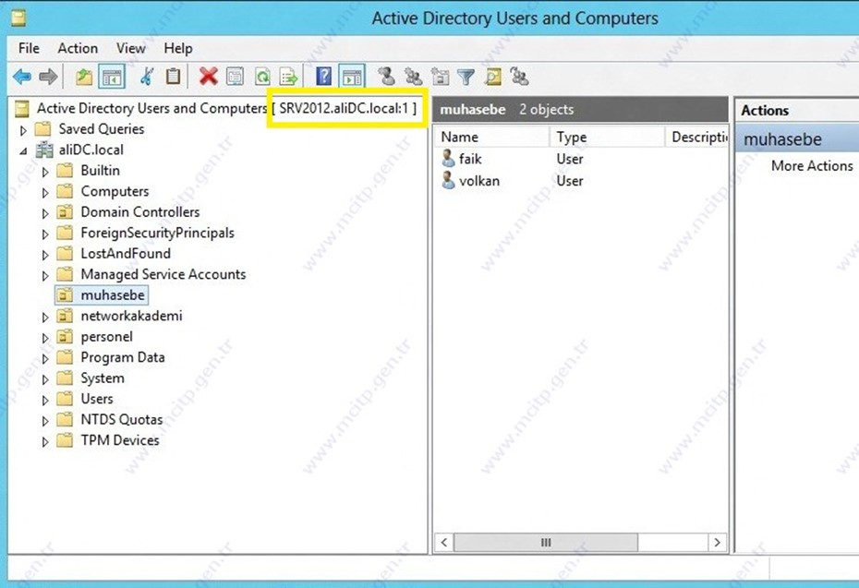
Task: Click the Cut scissors icon
Action: (147, 77)
